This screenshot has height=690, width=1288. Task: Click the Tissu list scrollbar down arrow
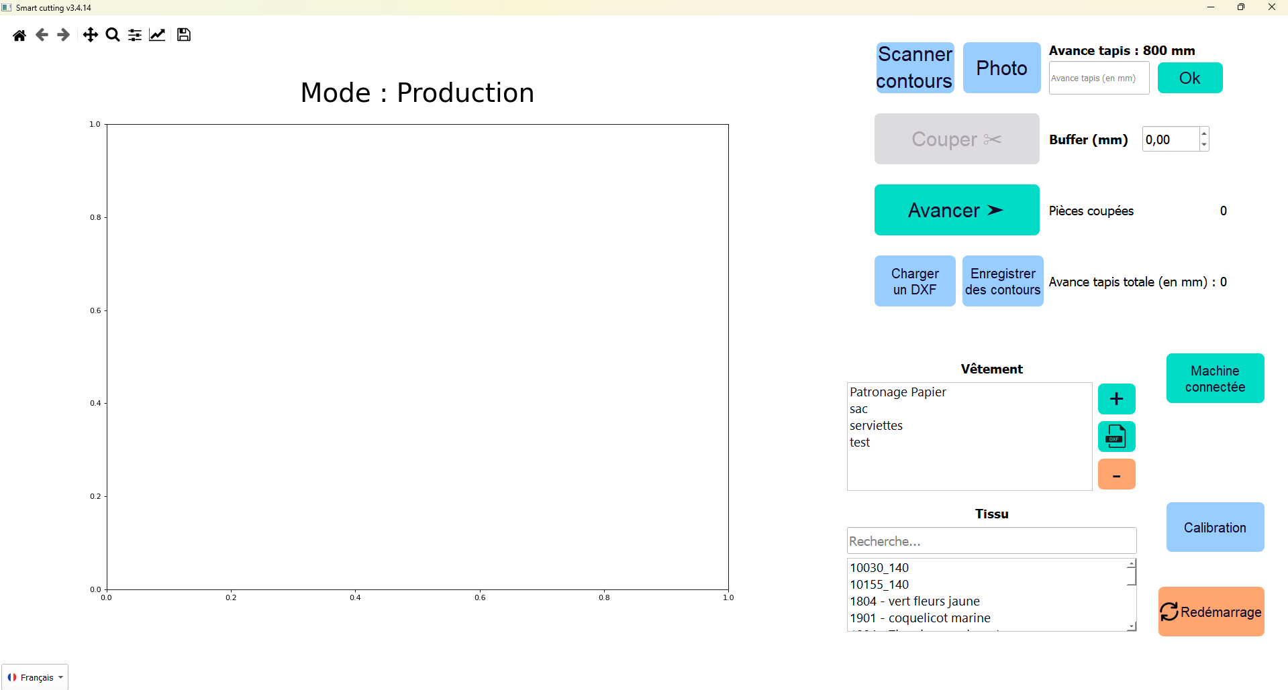[1132, 626]
